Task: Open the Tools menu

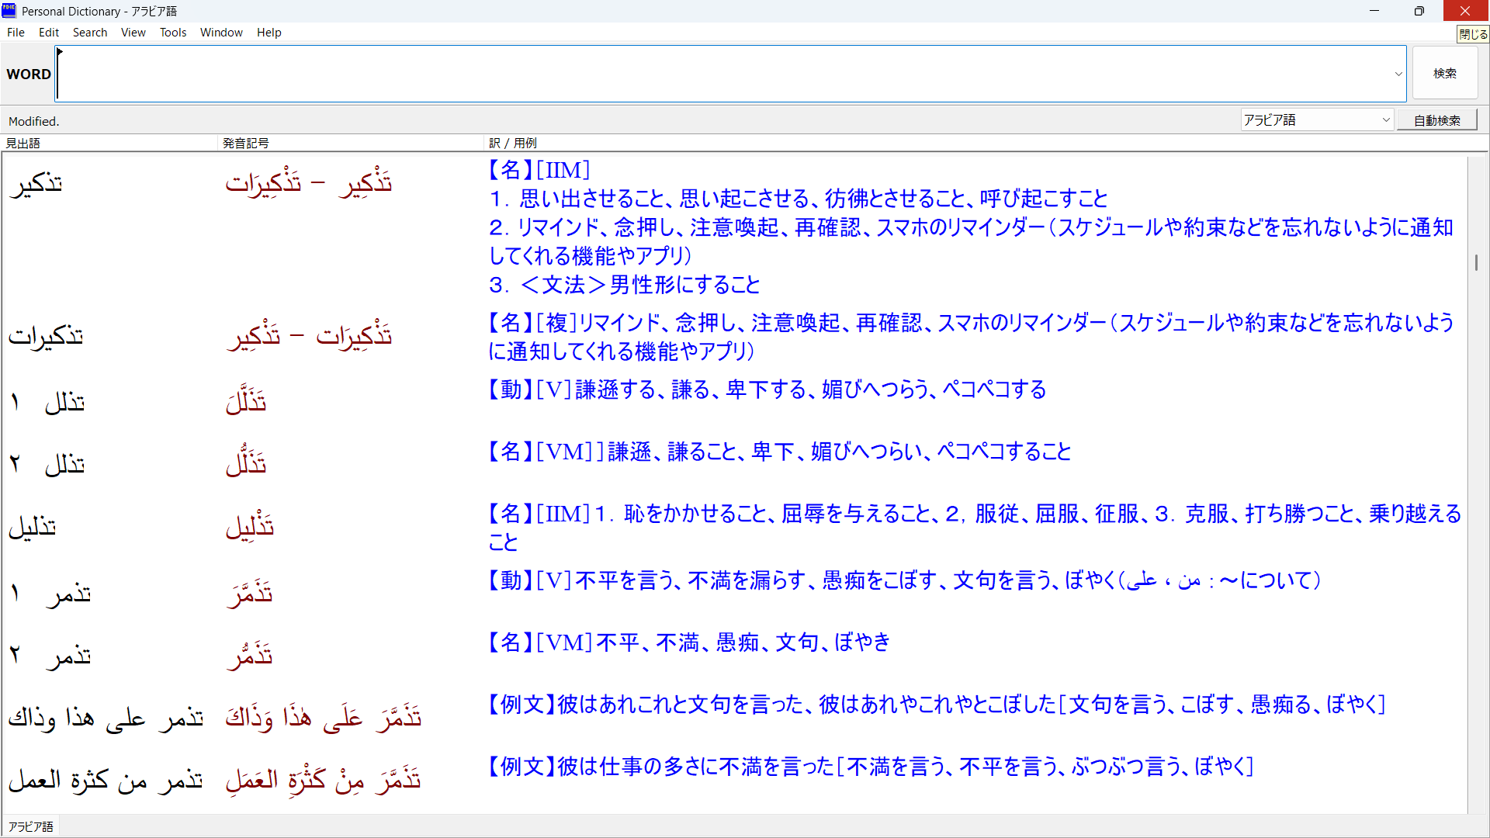Action: coord(172,32)
